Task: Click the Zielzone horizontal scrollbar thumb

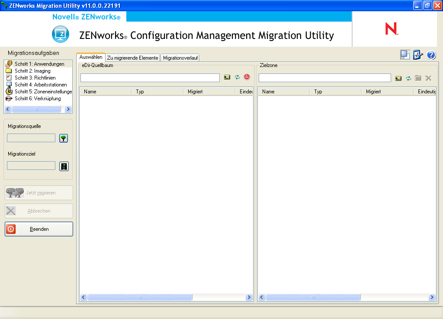Action: tap(313, 297)
